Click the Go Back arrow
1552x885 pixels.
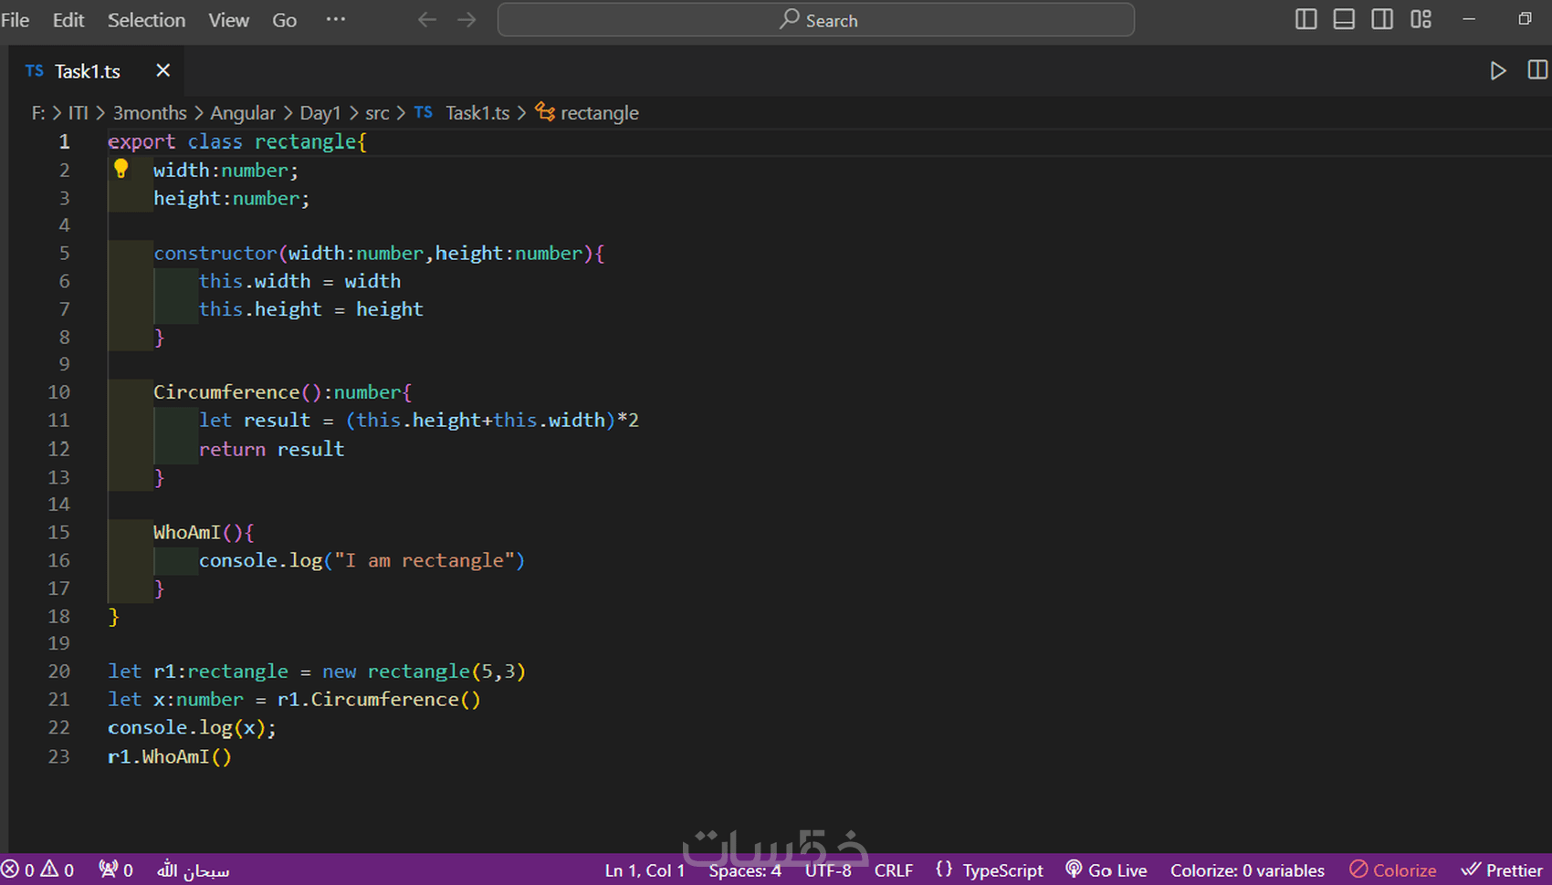(x=427, y=20)
